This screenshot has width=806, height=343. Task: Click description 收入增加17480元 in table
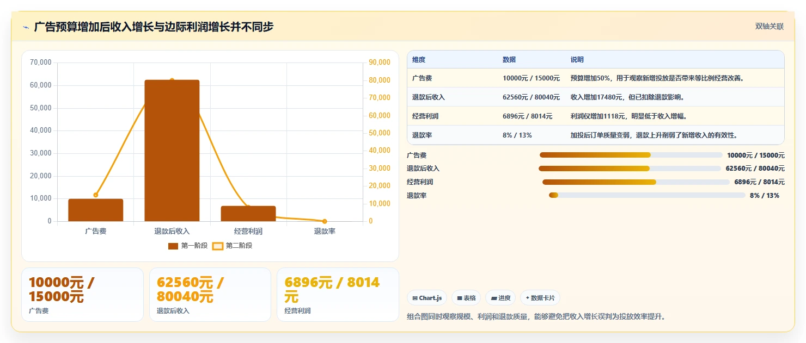point(628,97)
